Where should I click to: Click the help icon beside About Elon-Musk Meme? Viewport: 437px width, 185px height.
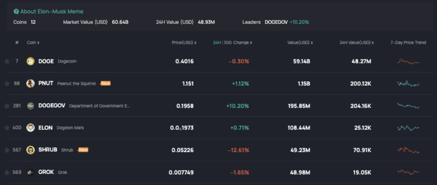tap(16, 11)
